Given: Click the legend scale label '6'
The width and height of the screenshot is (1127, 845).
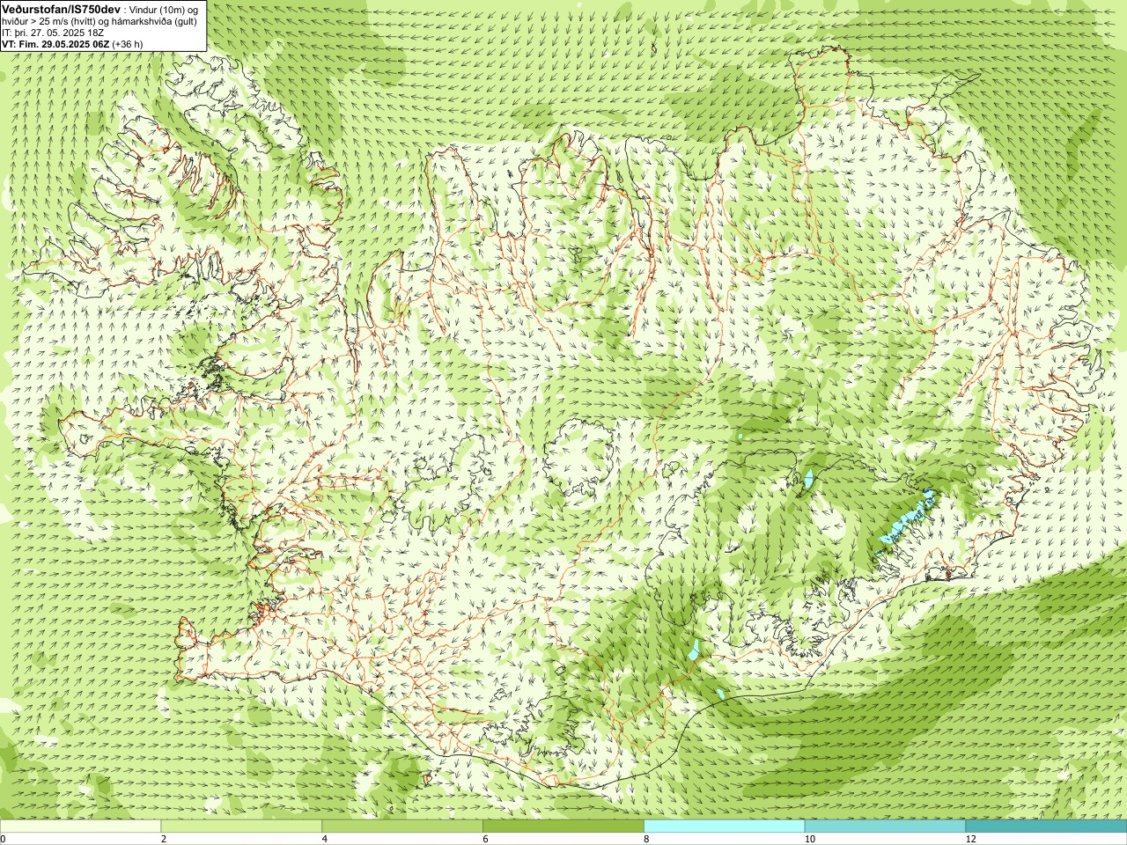Looking at the screenshot, I should [486, 840].
